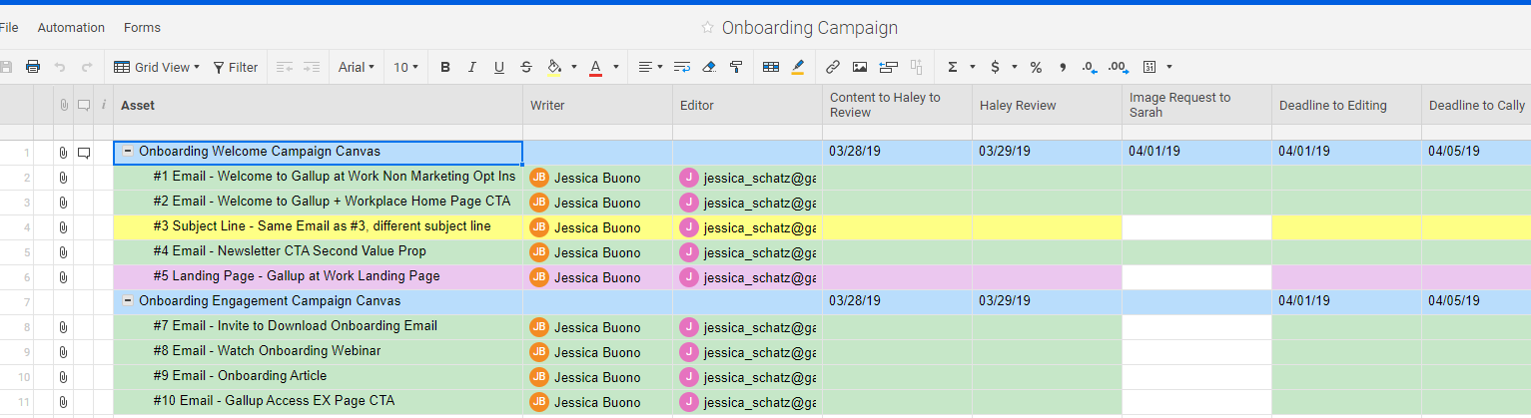This screenshot has height=418, width=1531.
Task: Toggle the highlight changes marker icon
Action: pyautogui.click(x=797, y=67)
